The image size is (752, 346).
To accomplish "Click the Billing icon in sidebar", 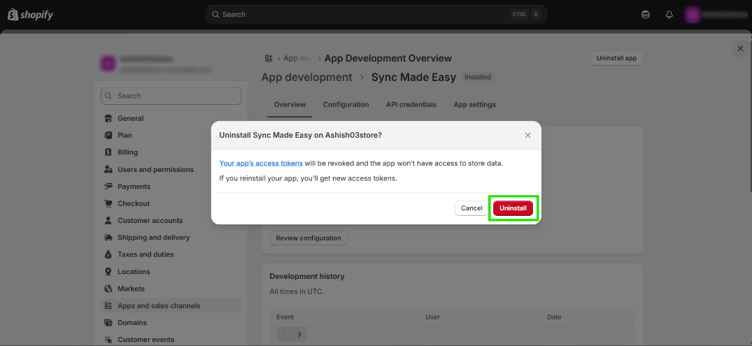I will tap(108, 152).
